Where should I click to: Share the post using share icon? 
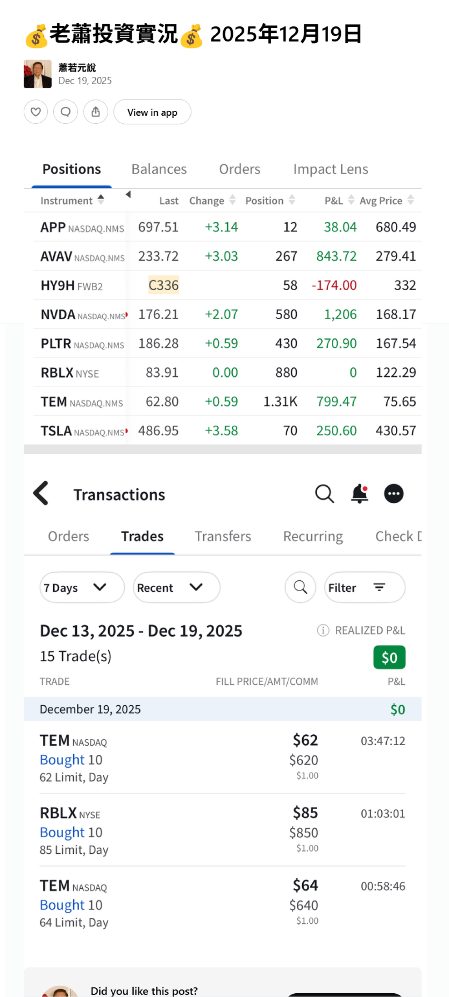click(x=96, y=112)
